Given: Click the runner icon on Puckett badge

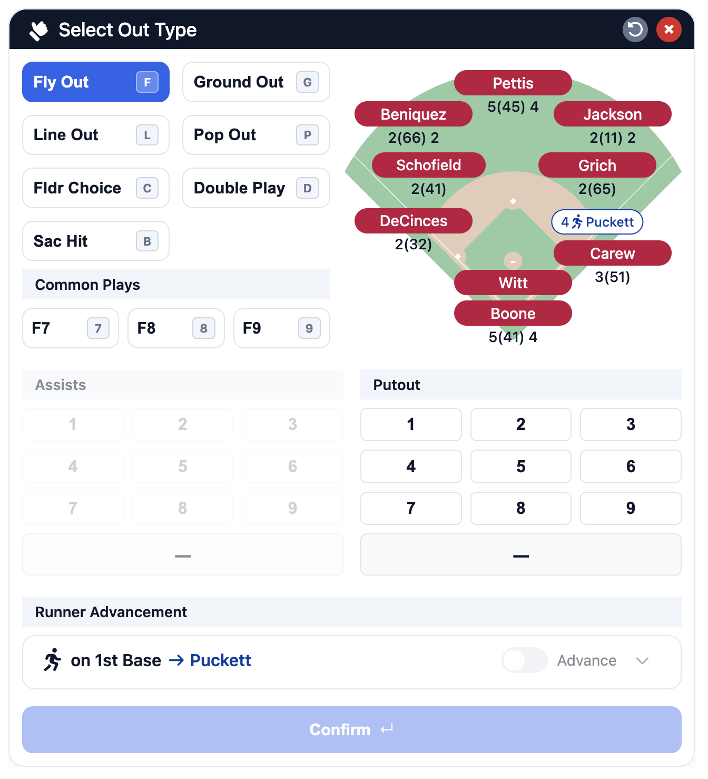Looking at the screenshot, I should (x=577, y=222).
